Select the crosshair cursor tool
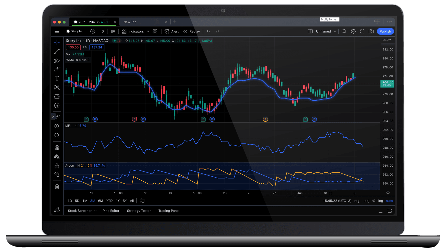The width and height of the screenshot is (446, 251). coord(57,42)
